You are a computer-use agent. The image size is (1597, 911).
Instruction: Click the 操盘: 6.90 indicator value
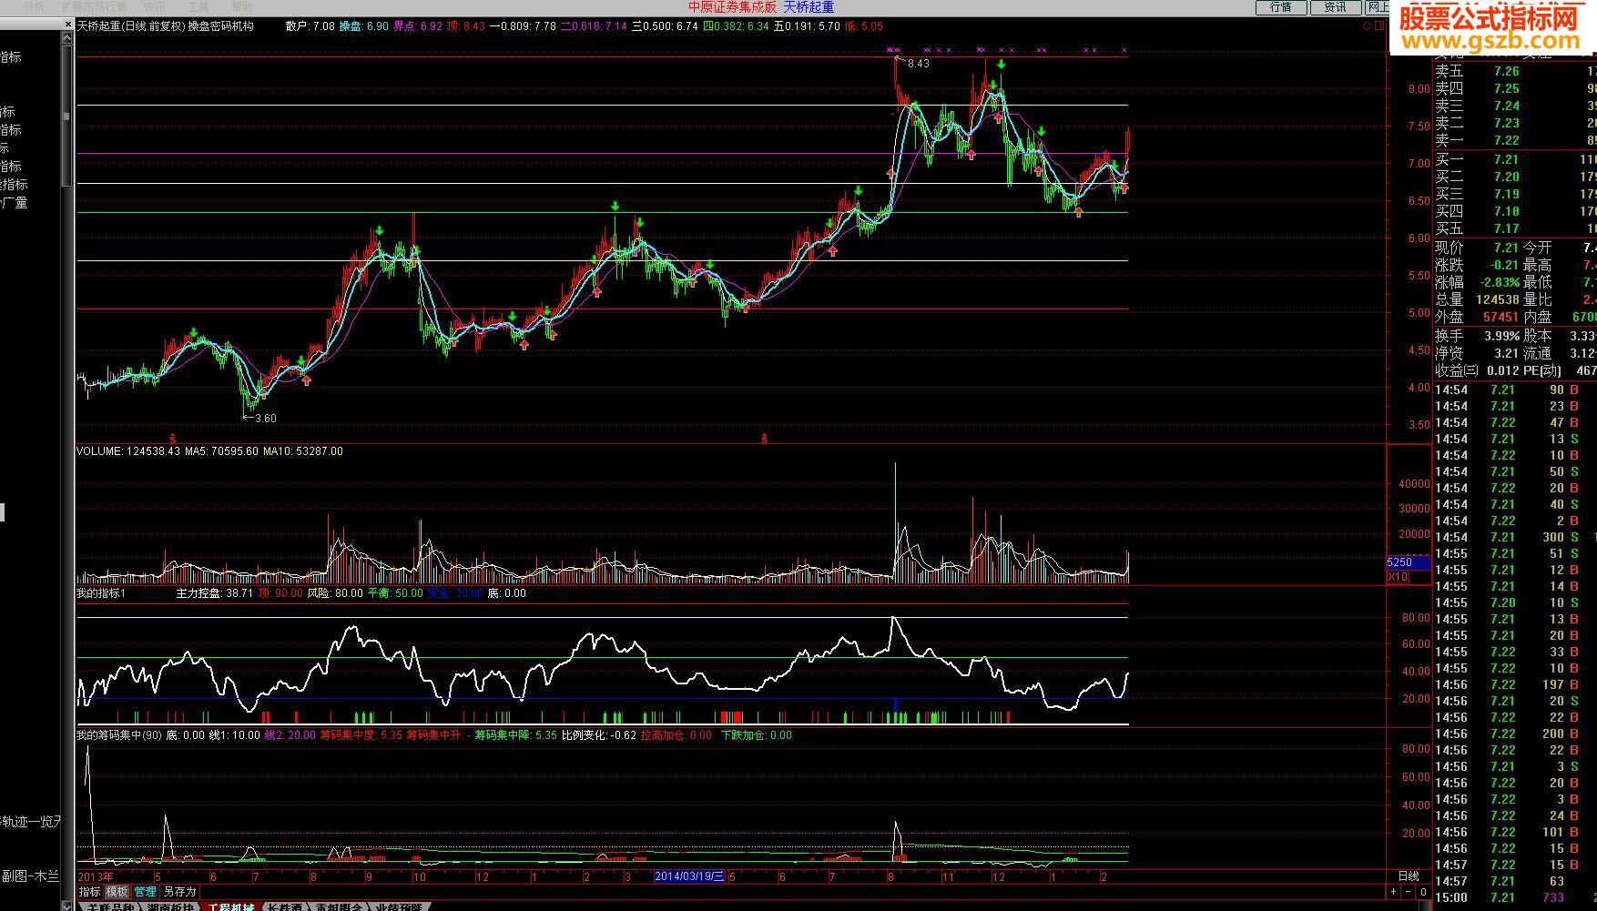363,26
